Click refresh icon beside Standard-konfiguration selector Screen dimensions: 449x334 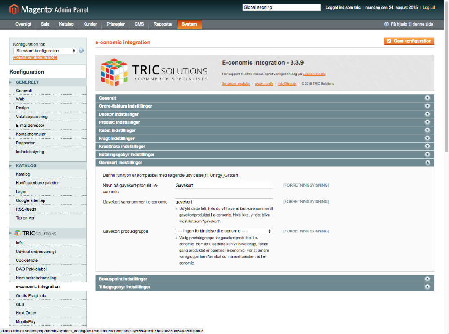click(x=81, y=51)
